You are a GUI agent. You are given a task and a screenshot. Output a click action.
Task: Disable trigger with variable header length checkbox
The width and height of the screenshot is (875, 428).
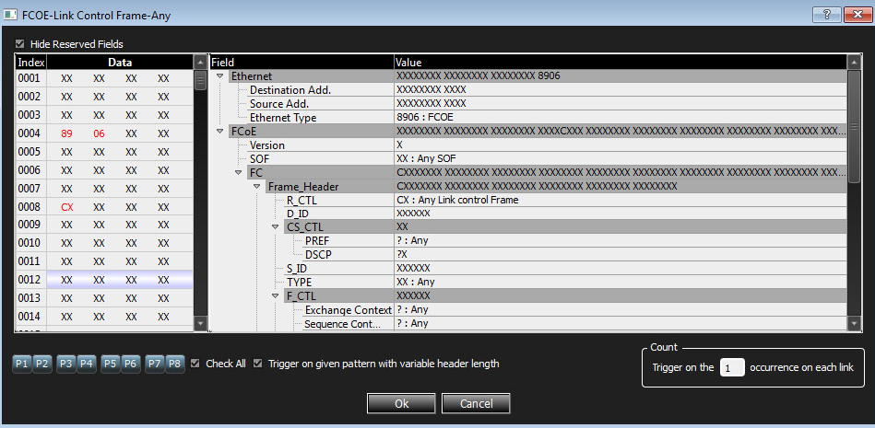click(x=257, y=364)
